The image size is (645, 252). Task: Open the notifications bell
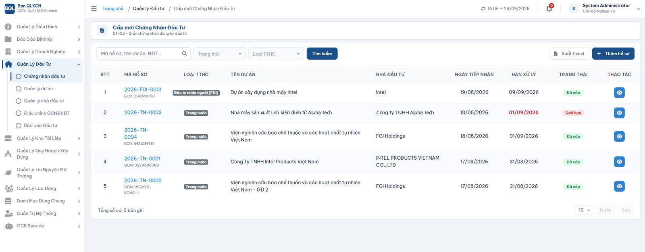549,8
